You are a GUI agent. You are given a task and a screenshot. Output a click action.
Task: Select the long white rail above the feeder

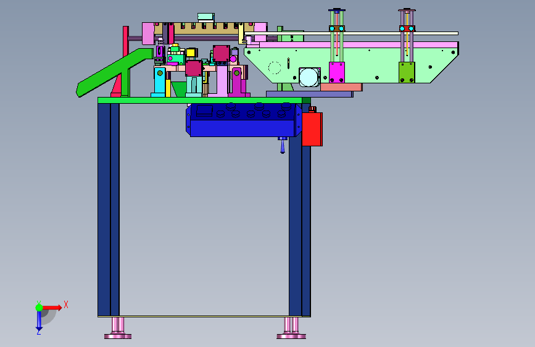point(352,33)
